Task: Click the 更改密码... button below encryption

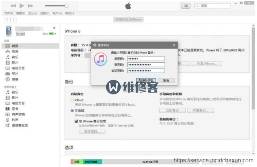Action: [92, 131]
